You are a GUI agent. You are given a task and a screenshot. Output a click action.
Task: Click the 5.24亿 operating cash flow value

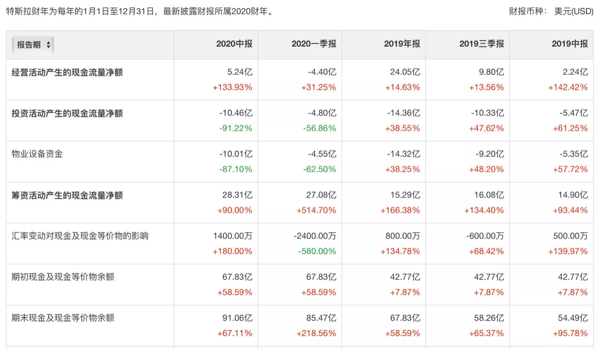[x=240, y=72]
